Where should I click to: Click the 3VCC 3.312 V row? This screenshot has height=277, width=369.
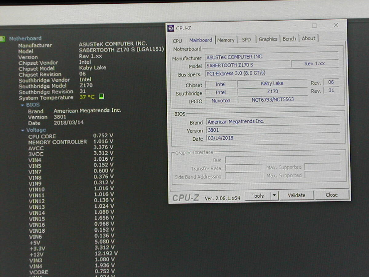71,154
